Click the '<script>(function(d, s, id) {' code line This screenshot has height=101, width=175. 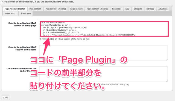pos(56,25)
